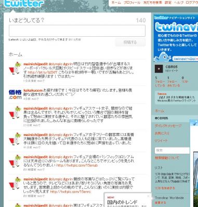This screenshot has height=207, width=198.
Task: Click the kakakucom username link
Action: pos(33,90)
